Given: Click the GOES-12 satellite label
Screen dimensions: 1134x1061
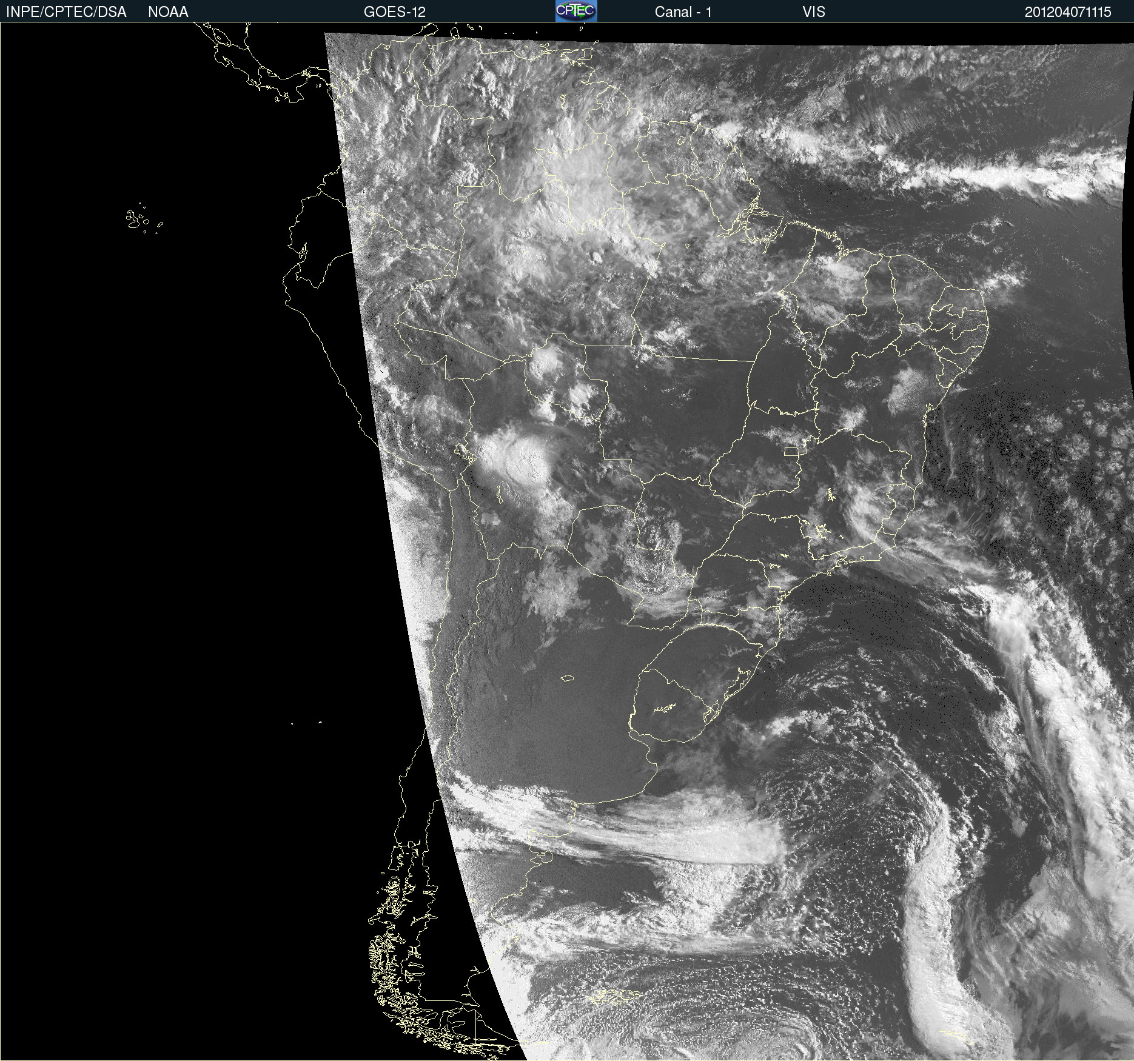Looking at the screenshot, I should pos(395,12).
